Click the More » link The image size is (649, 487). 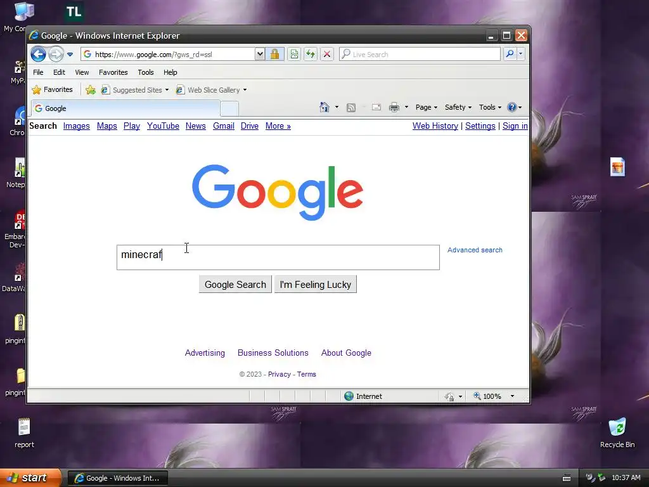point(278,126)
